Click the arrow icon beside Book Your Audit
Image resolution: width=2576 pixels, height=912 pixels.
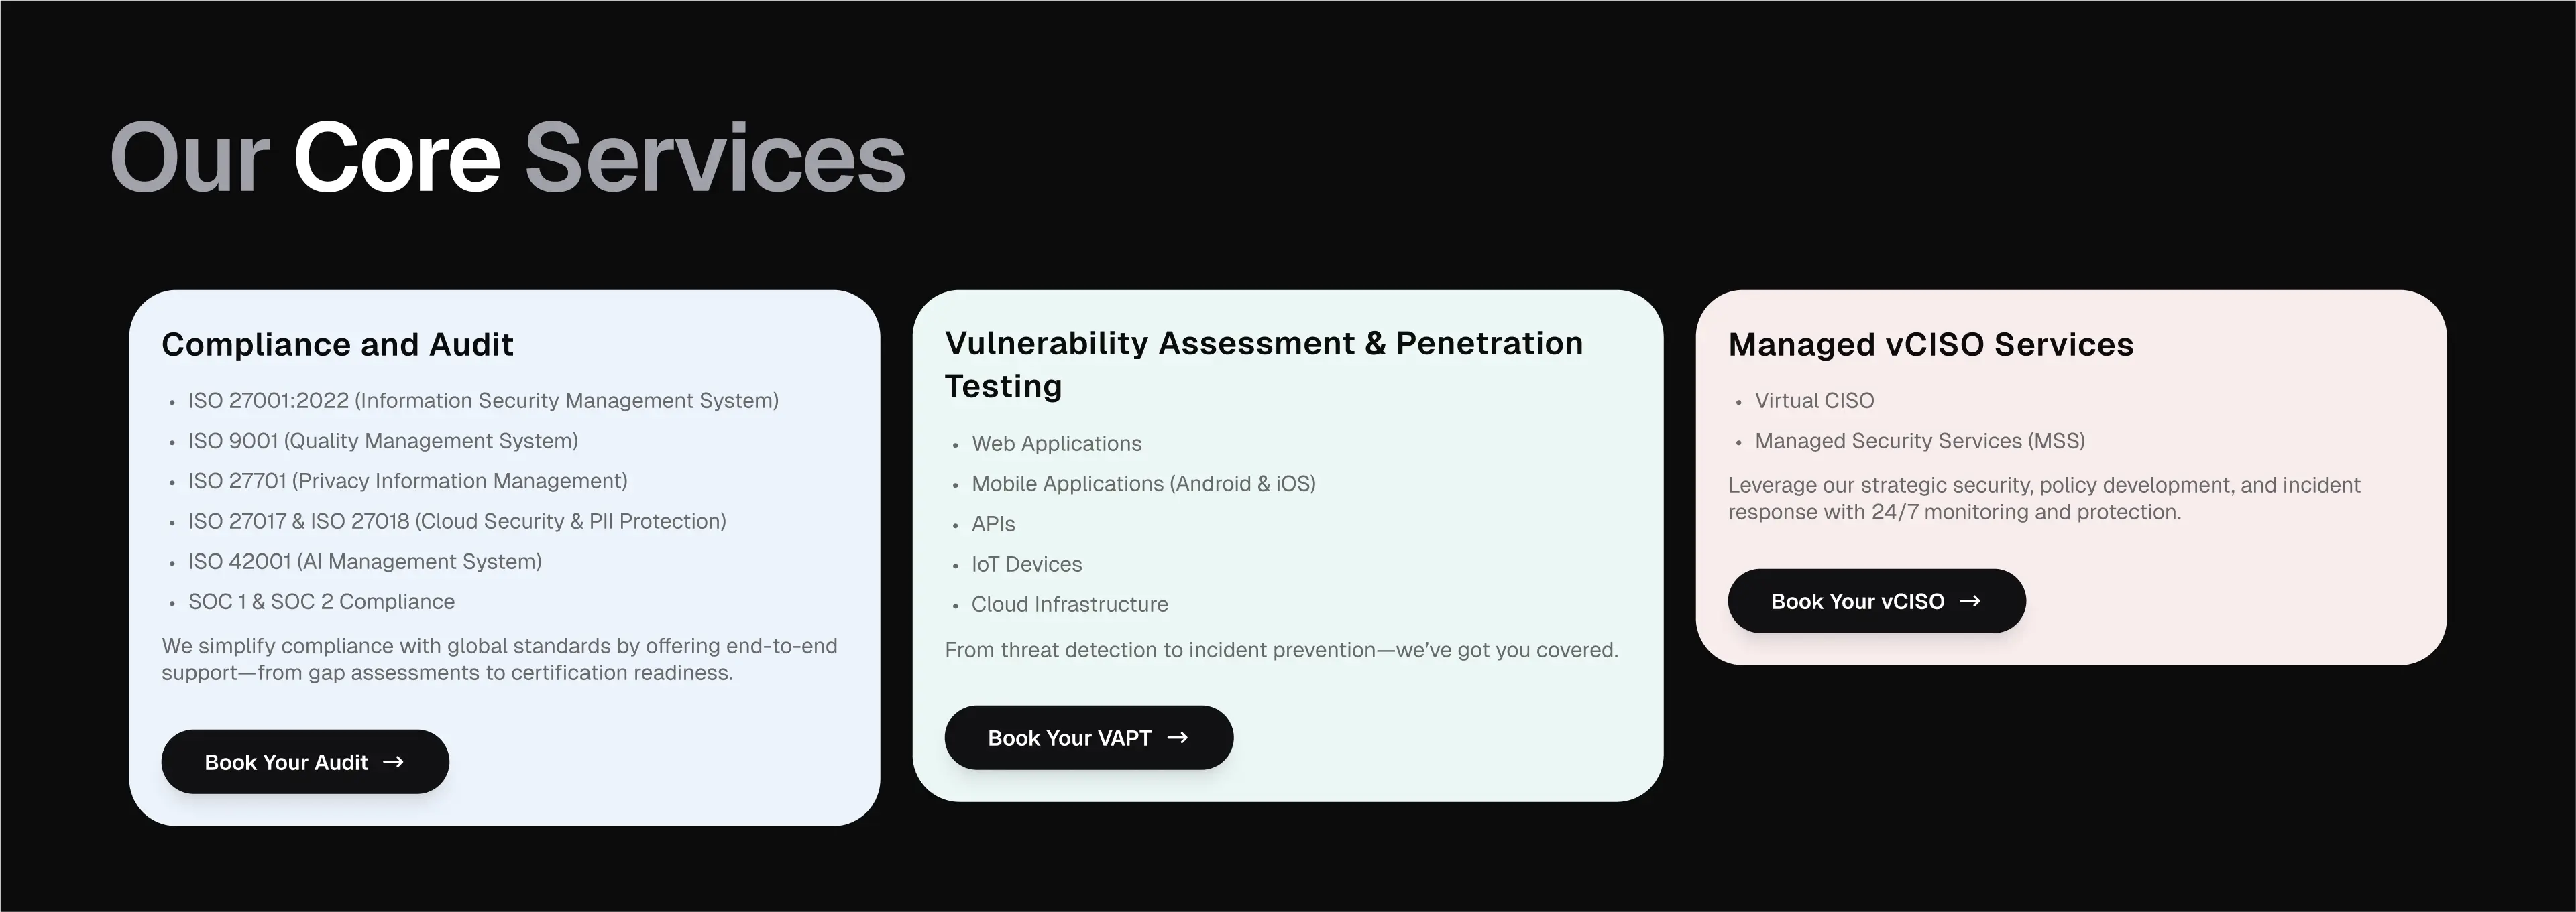click(x=393, y=762)
